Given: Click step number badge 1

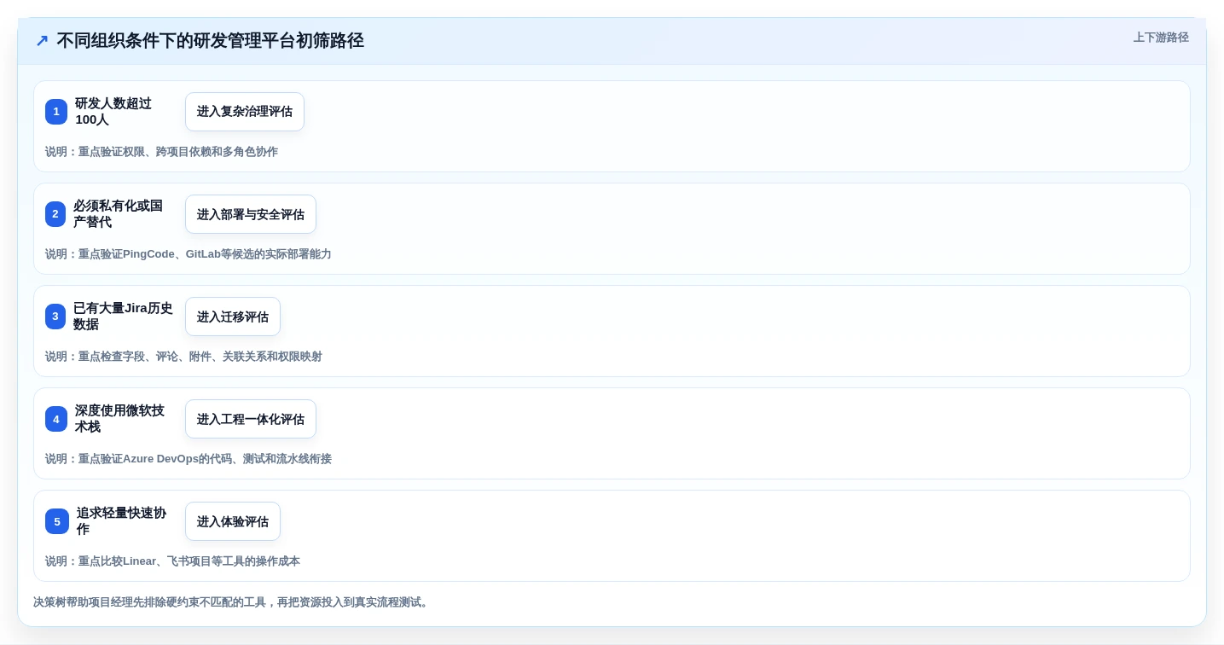Looking at the screenshot, I should (56, 112).
